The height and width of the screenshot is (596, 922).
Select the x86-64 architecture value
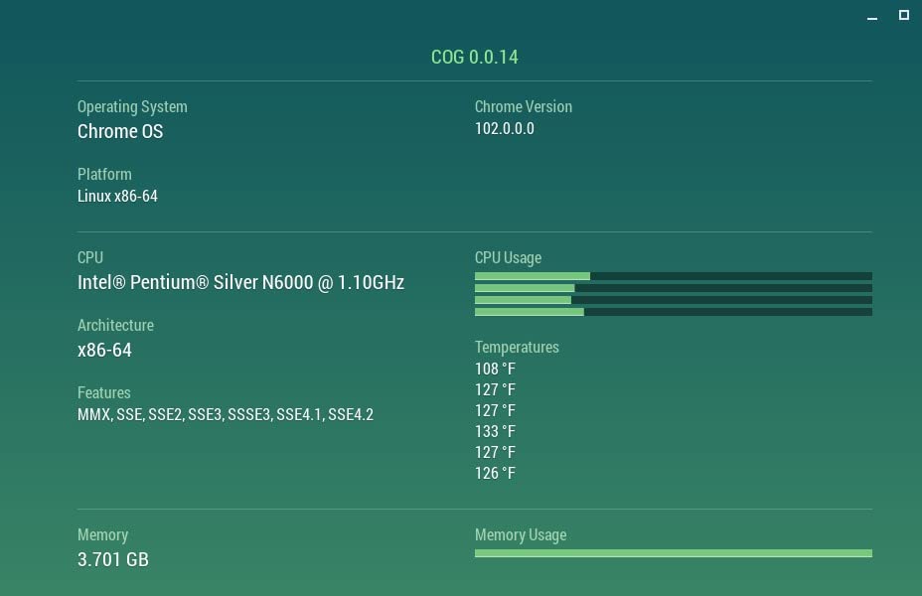coord(104,351)
